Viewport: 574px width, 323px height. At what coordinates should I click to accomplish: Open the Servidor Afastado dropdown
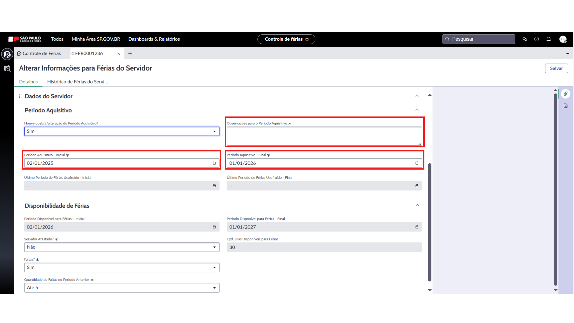coord(122,247)
